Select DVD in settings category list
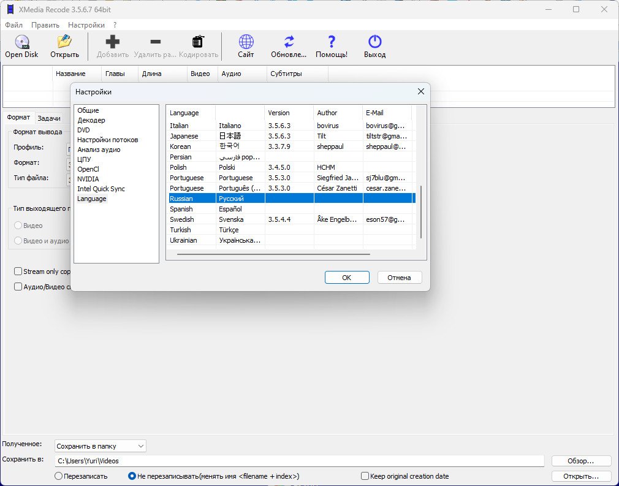619x486 pixels. (x=84, y=130)
